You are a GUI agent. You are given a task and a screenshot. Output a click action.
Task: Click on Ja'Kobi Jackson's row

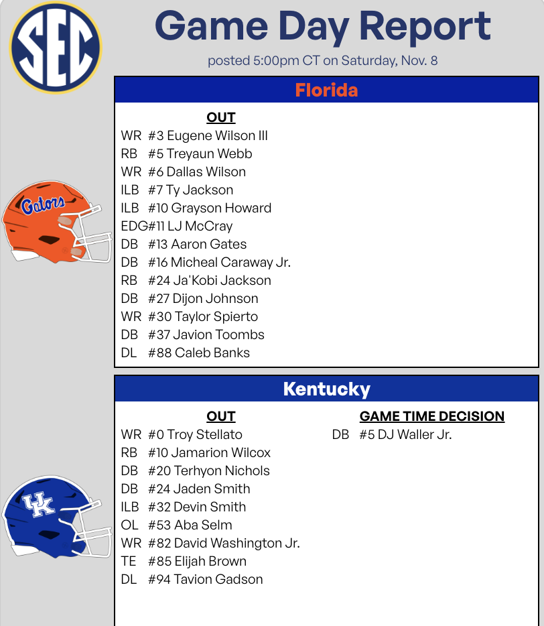tap(221, 280)
